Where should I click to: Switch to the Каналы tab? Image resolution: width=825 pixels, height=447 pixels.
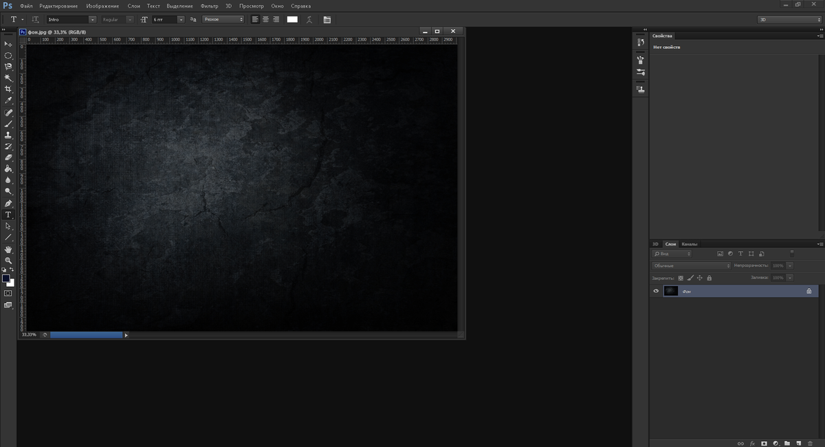pos(690,244)
